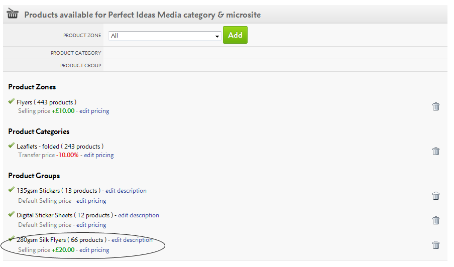The width and height of the screenshot is (454, 267).
Task: Open edit pricing for Flyers
Action: click(94, 111)
